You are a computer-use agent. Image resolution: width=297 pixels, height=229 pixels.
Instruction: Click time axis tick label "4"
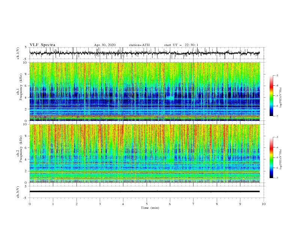123,204
